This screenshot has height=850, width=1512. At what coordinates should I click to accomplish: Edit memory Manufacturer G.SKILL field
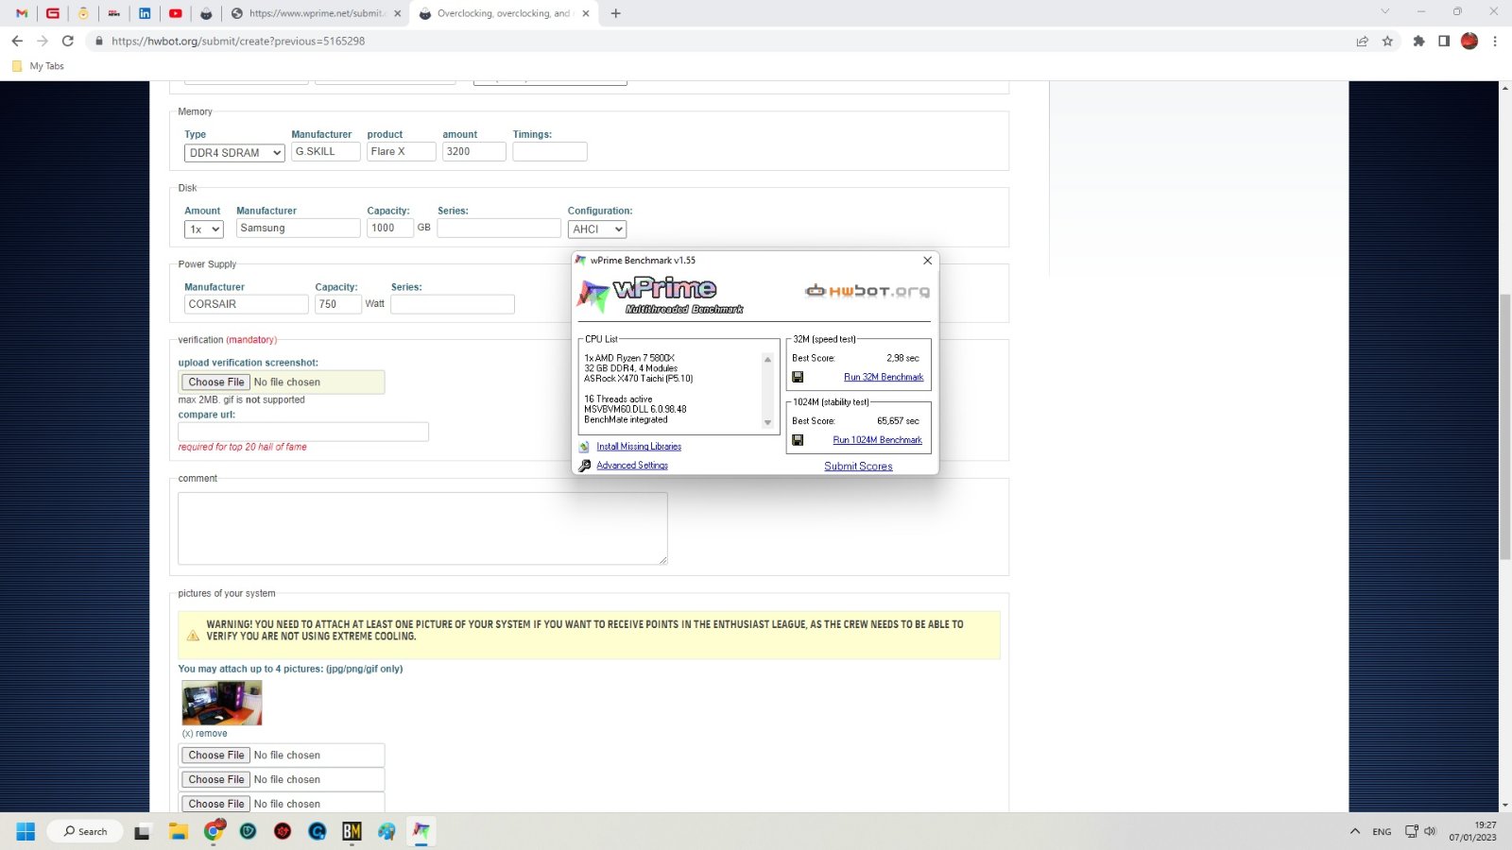325,151
